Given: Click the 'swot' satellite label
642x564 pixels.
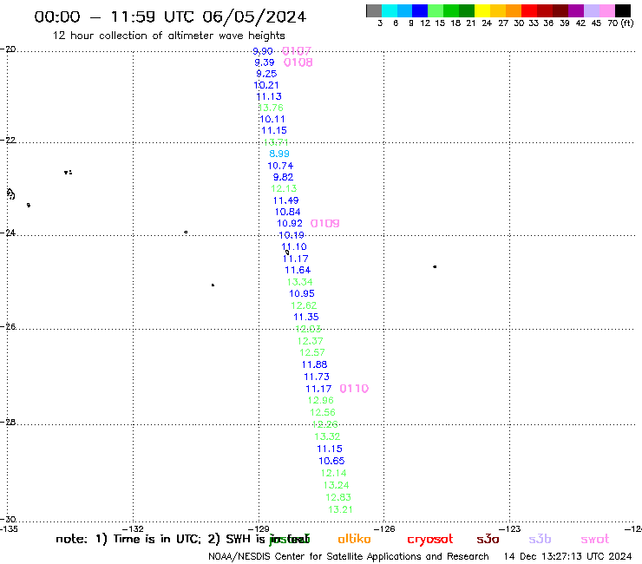Looking at the screenshot, I should [595, 539].
